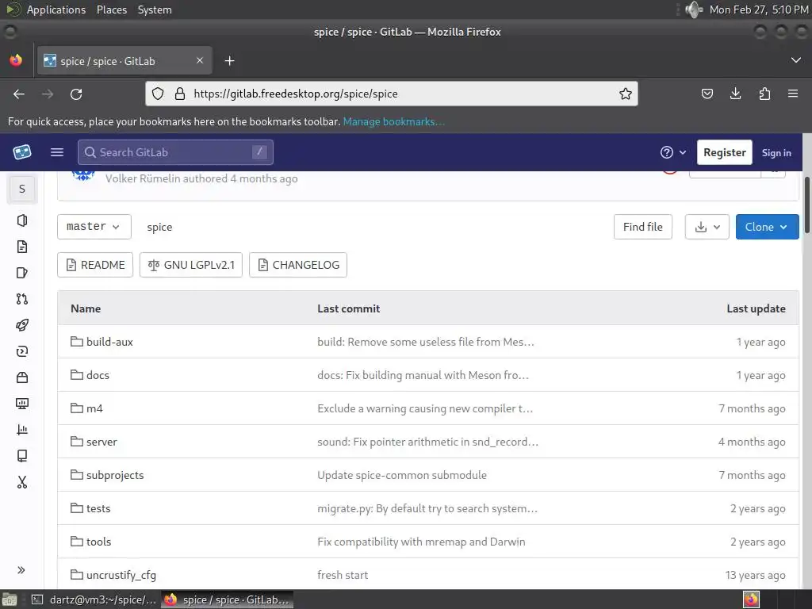Viewport: 812px width, 609px height.
Task: Click commit 'sound: Fix pointer arithmetic in snd_record'
Action: [427, 442]
